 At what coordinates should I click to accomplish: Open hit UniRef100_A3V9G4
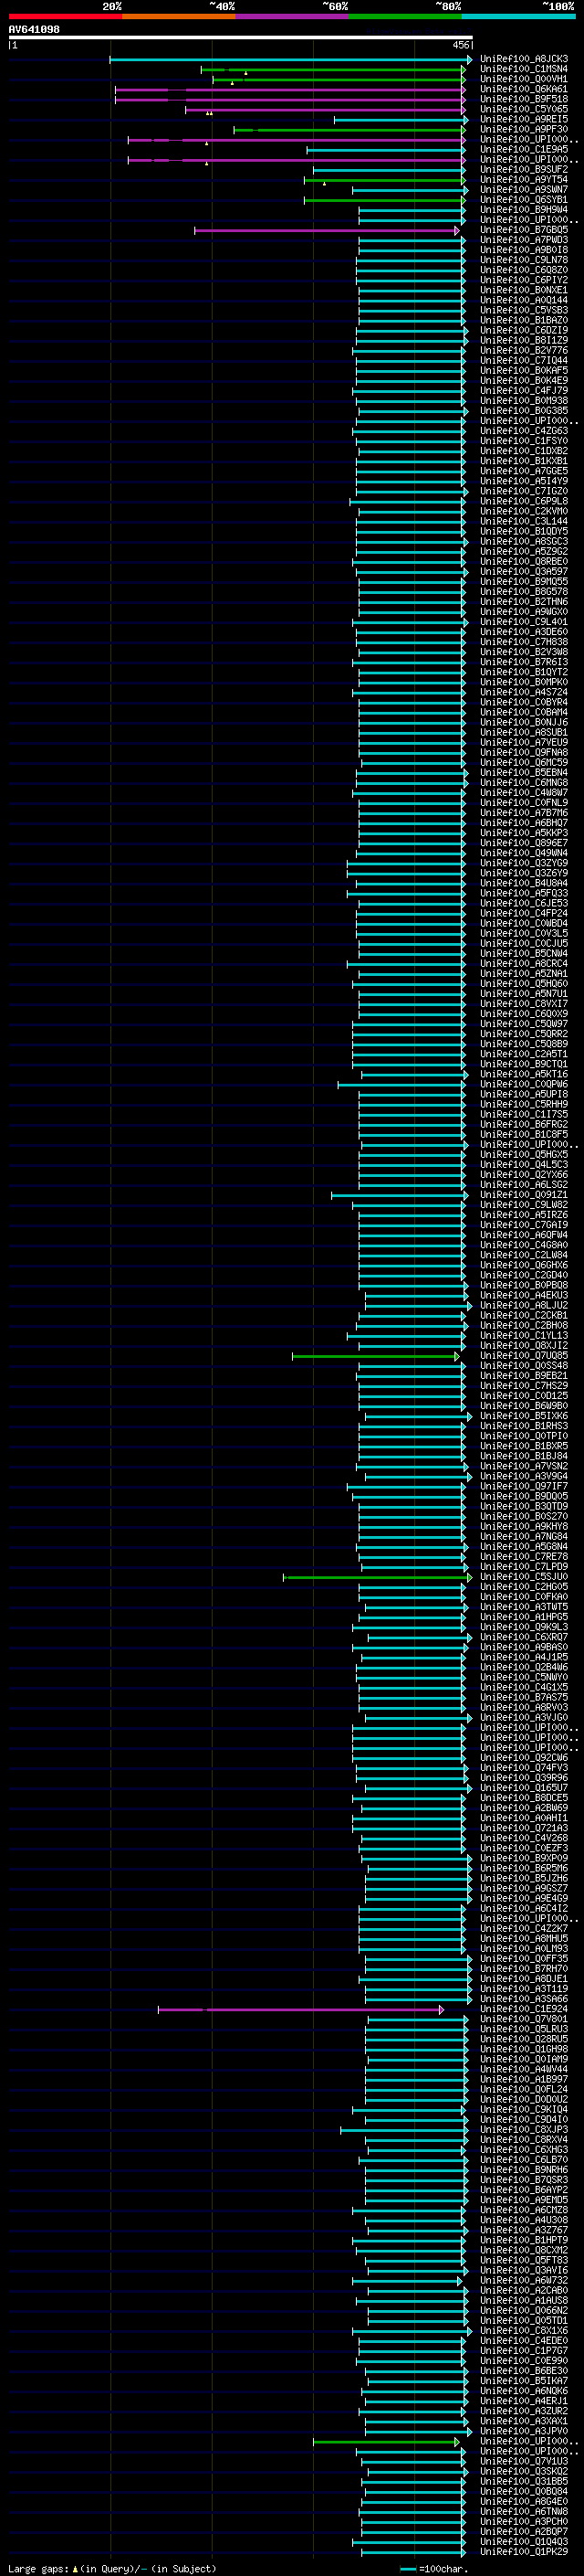[x=524, y=1476]
